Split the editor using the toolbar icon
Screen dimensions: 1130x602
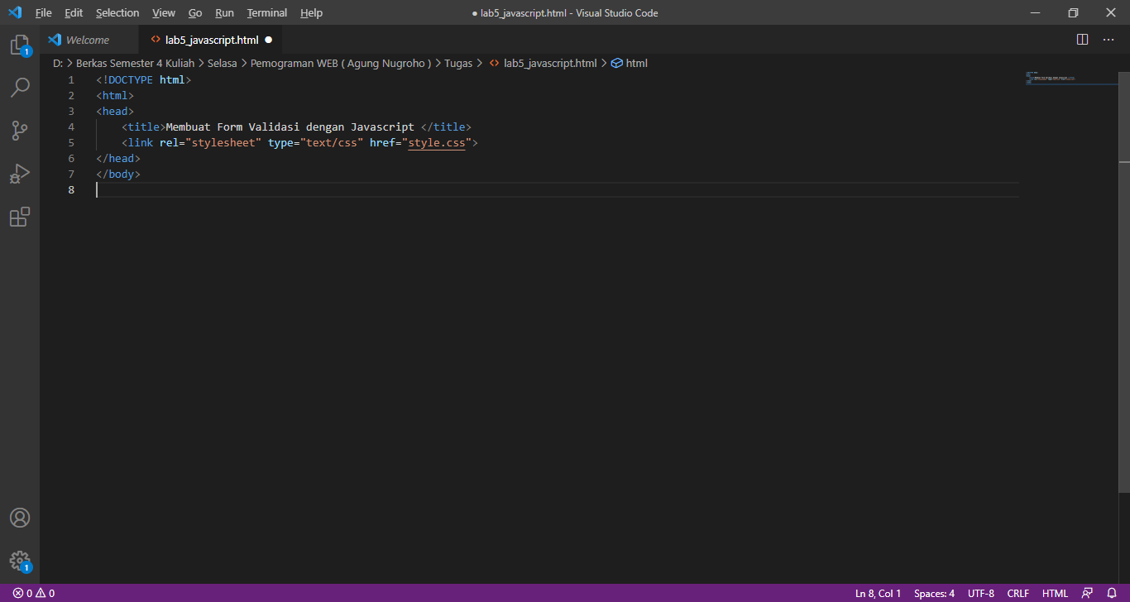pos(1082,39)
